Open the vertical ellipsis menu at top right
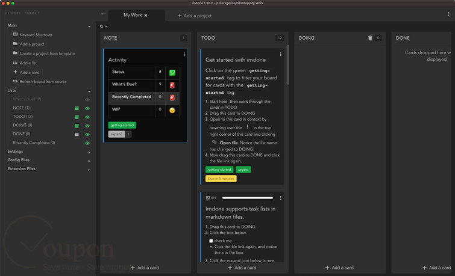455x276 pixels. (x=448, y=14)
